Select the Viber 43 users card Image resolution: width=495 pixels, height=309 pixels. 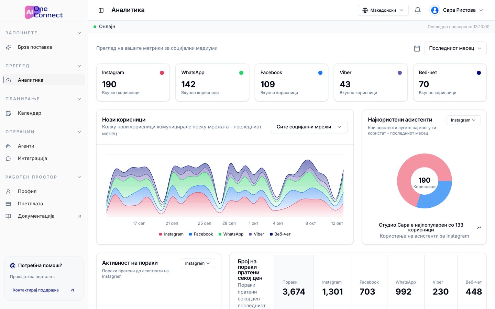pos(371,82)
